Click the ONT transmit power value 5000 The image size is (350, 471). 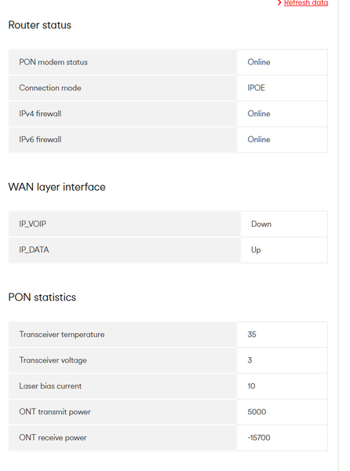point(257,412)
